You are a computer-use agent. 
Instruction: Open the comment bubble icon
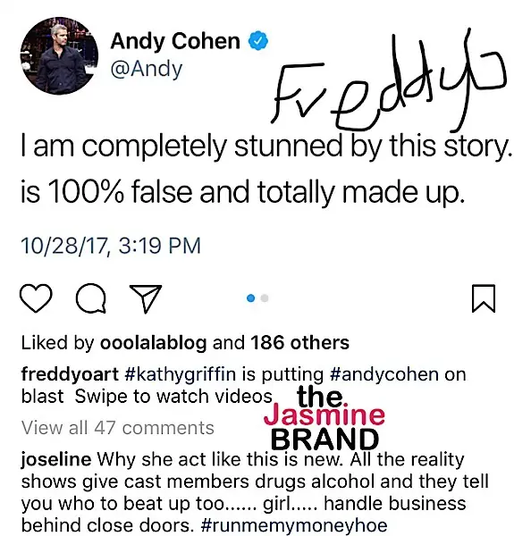coord(90,298)
